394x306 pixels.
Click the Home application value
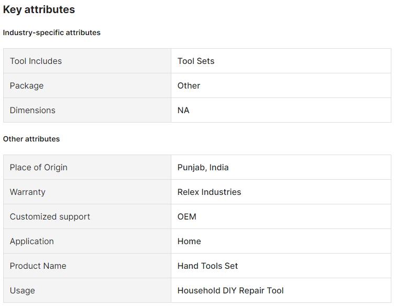189,241
